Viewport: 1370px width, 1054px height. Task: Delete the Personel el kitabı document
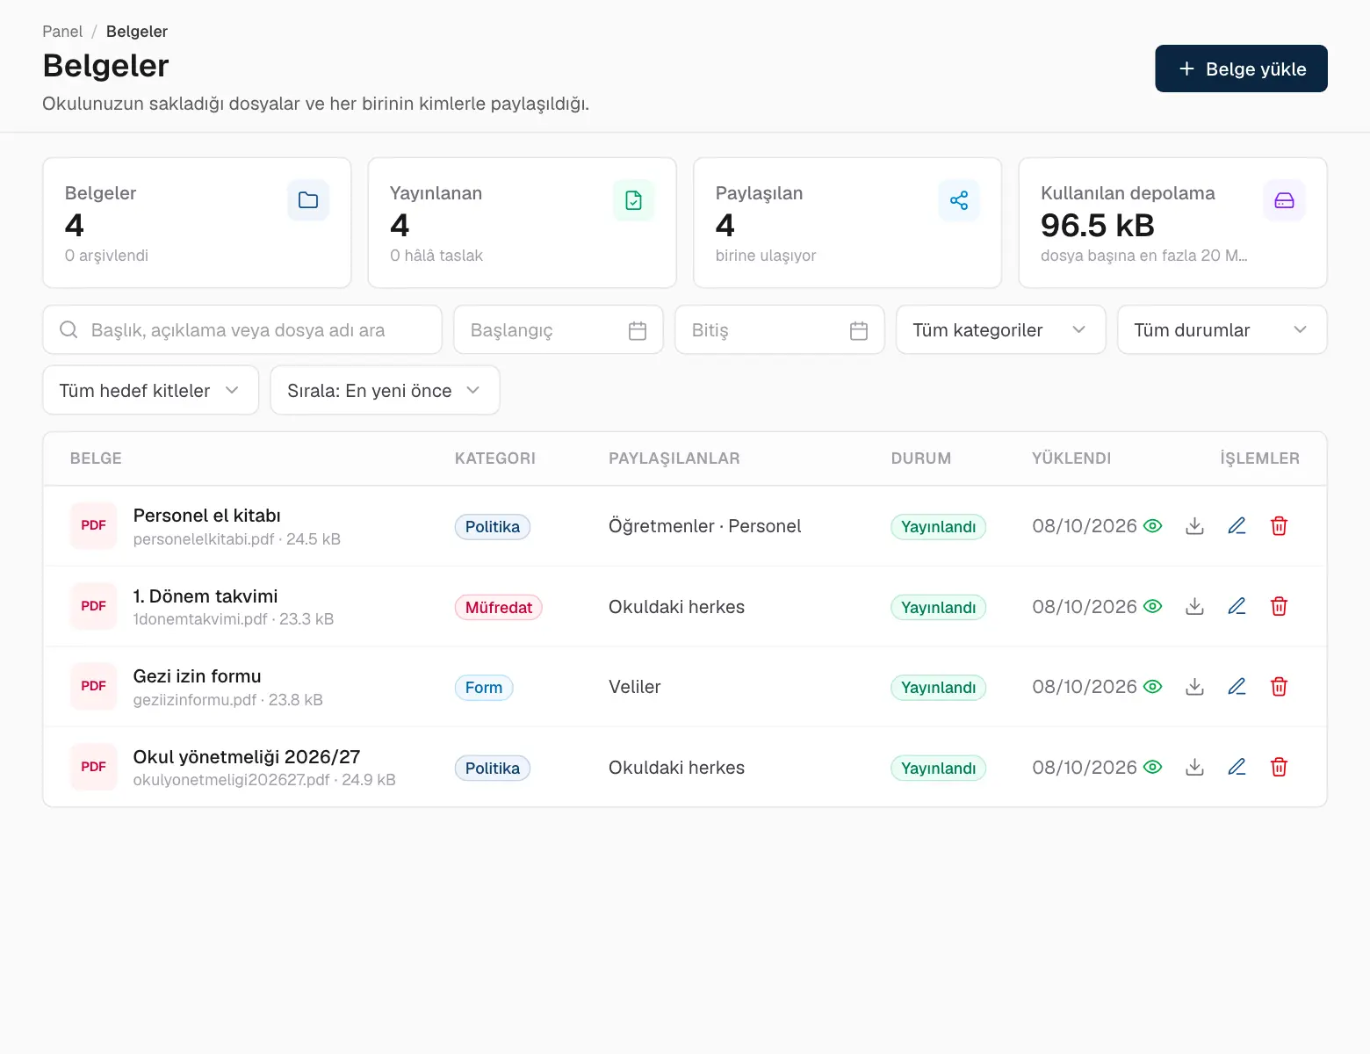[1279, 526]
